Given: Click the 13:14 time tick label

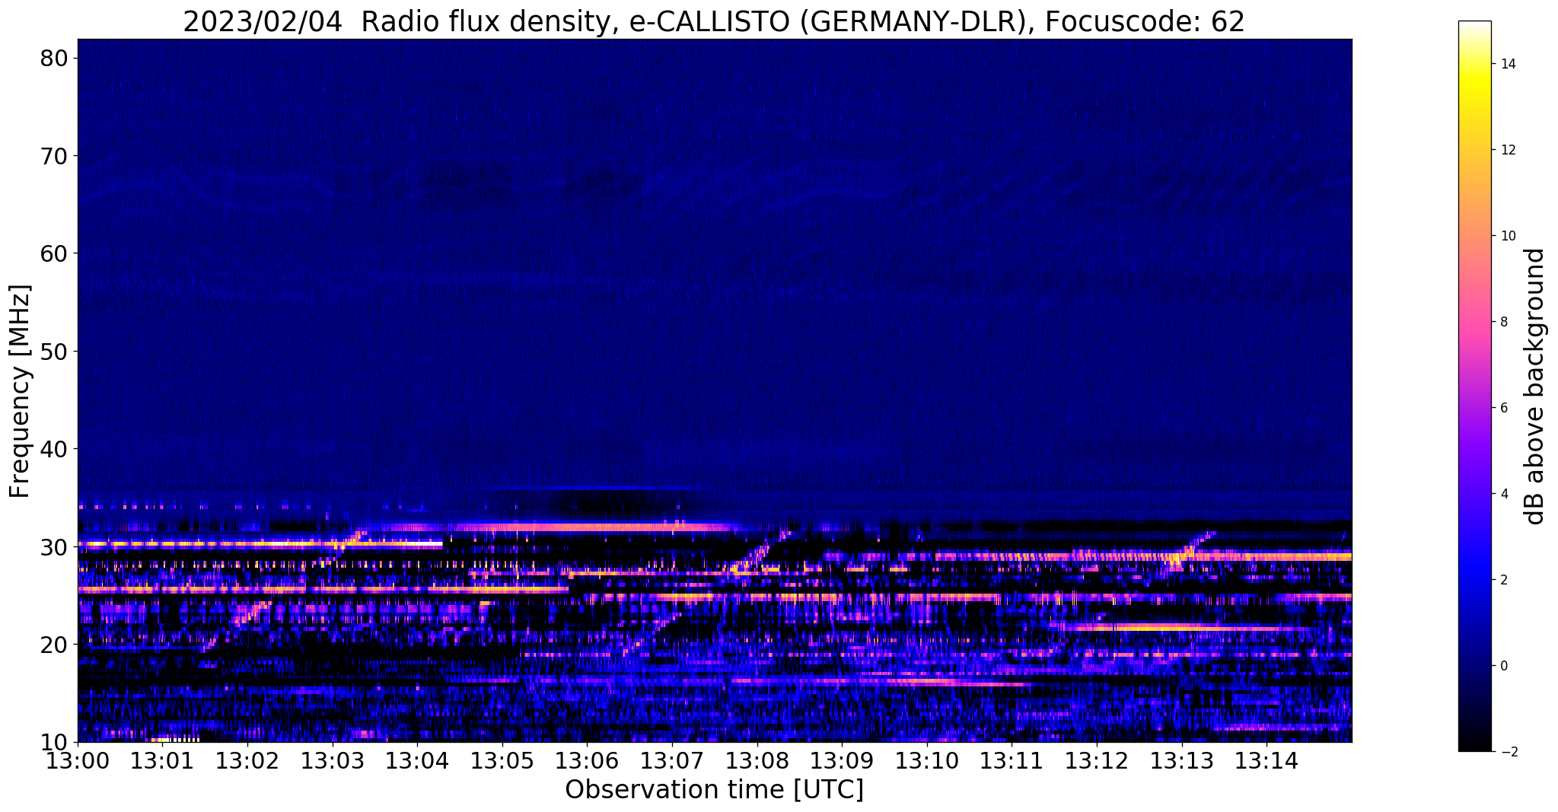Looking at the screenshot, I should coord(1266,761).
